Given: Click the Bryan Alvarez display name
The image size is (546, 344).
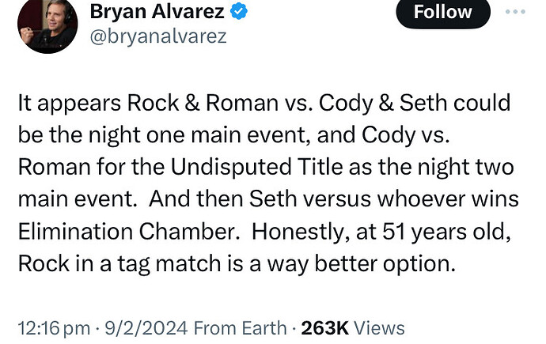Looking at the screenshot, I should tap(158, 12).
